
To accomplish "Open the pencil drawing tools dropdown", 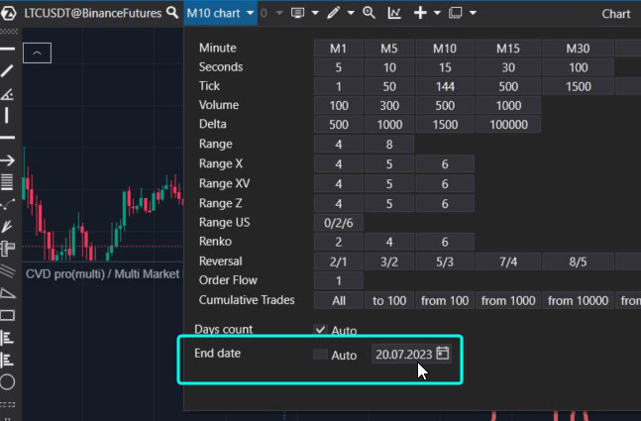I will (x=349, y=14).
